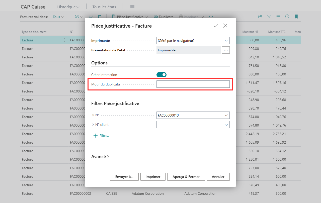Remove the N° client filter with its X

[x=93, y=125]
